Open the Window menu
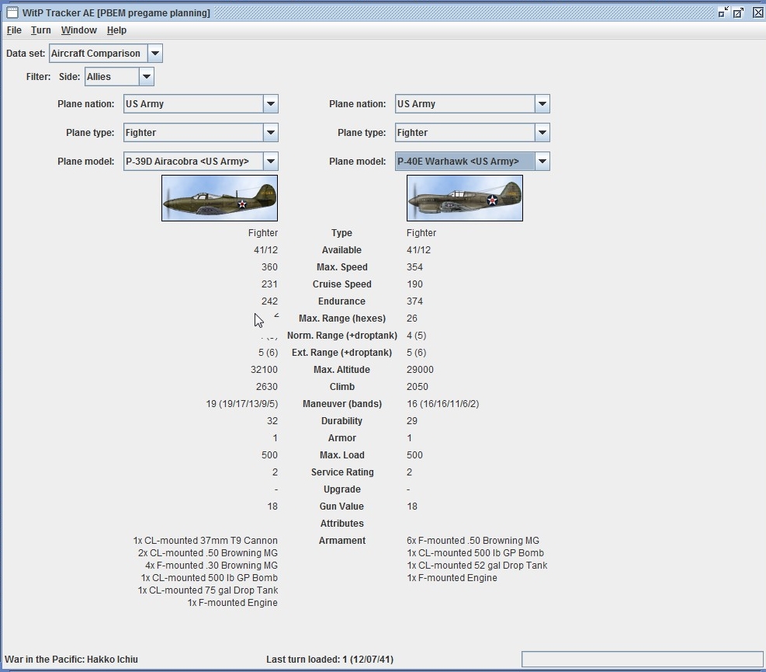Image resolution: width=766 pixels, height=672 pixels. click(78, 30)
